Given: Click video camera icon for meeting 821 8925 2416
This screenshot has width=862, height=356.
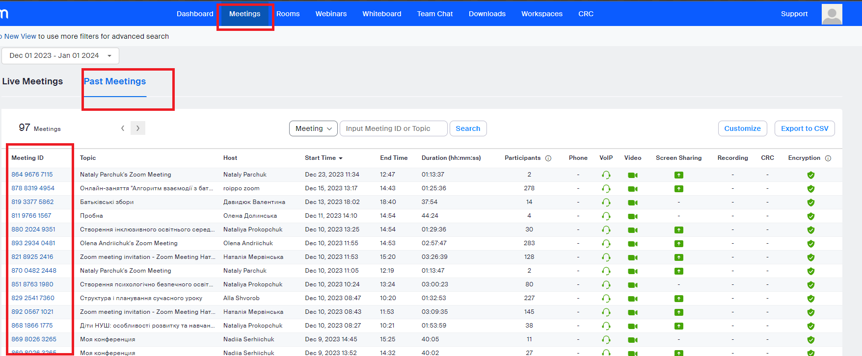Looking at the screenshot, I should 633,257.
